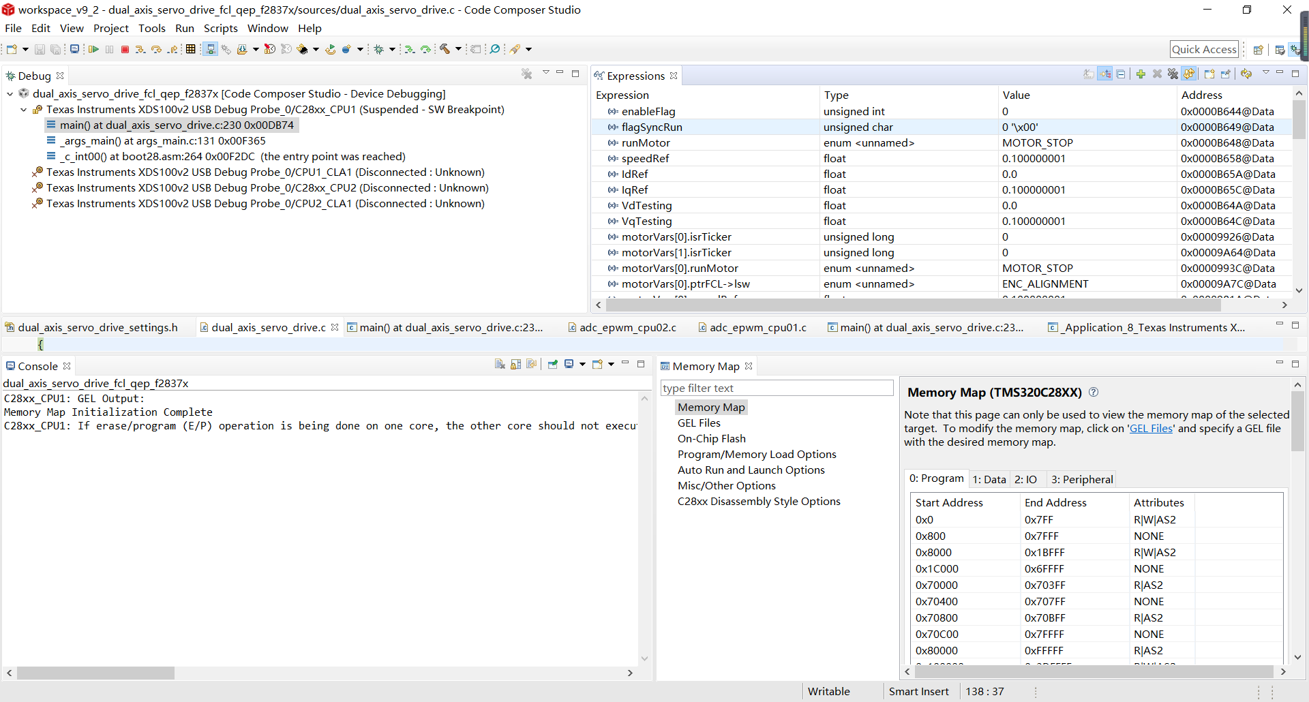
Task: Click the Console horizontal scrollbar thumb
Action: [95, 673]
